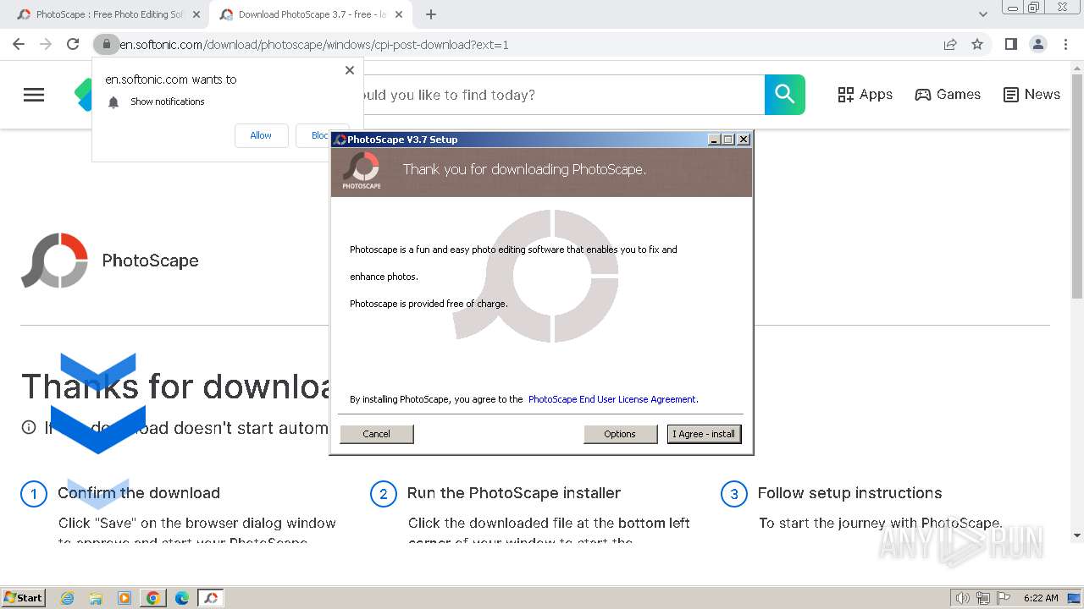Open the News section
1084x609 pixels.
pos(1031,95)
